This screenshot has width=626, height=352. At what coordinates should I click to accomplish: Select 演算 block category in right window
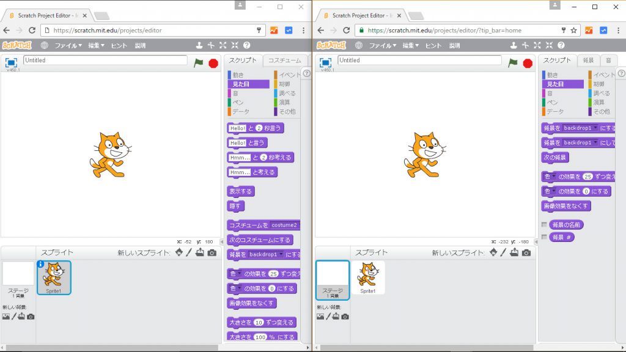pyautogui.click(x=598, y=103)
